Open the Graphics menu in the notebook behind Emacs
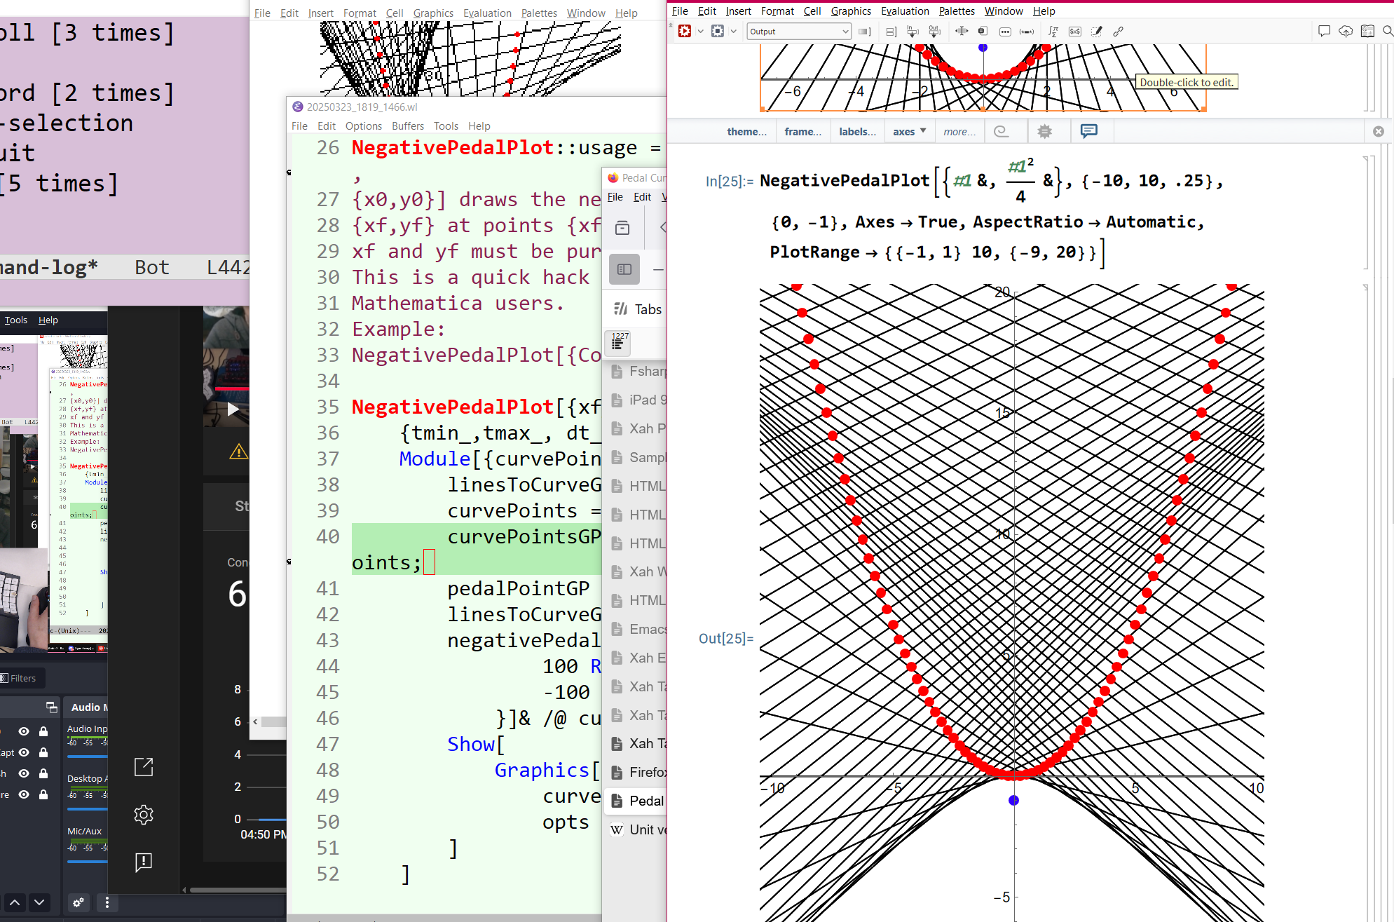 [x=433, y=13]
